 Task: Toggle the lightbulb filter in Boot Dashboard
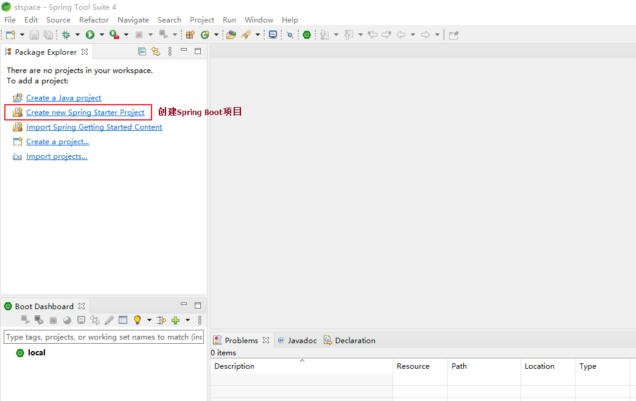point(136,319)
